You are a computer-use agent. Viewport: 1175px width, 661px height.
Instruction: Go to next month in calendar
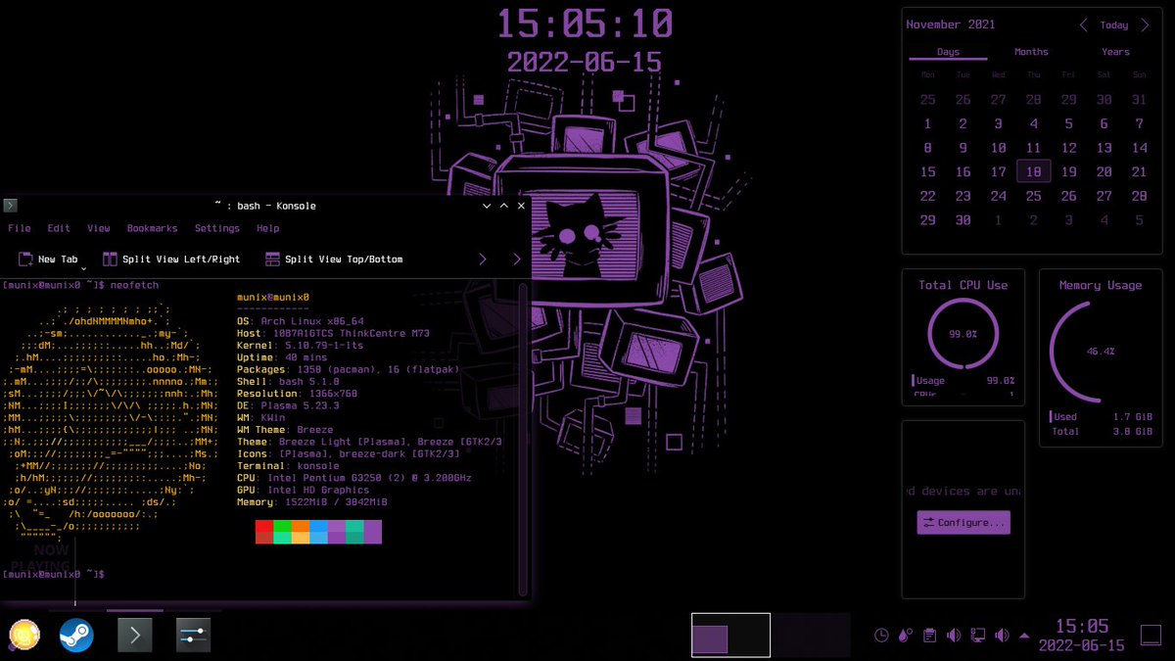point(1148,25)
